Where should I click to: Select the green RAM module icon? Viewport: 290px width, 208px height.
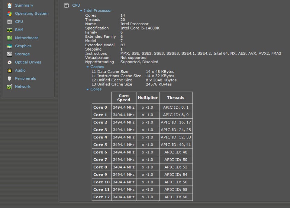click(10, 30)
